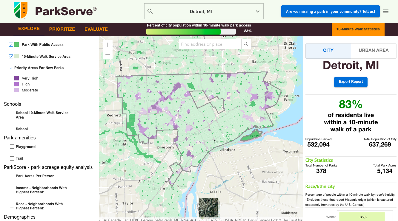Enable School 10-Minute Walk Service Area

pyautogui.click(x=12, y=115)
